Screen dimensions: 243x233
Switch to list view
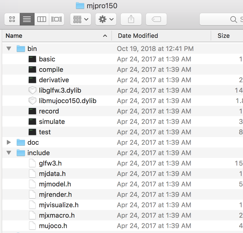pos(27,19)
